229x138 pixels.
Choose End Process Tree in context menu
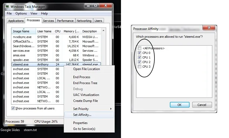(89, 83)
